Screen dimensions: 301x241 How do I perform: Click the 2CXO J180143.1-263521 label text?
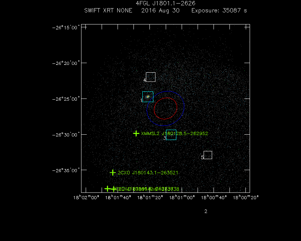click(148, 173)
